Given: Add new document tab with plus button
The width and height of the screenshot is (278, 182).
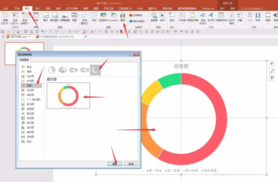Looking at the screenshot, I should tap(85, 36).
